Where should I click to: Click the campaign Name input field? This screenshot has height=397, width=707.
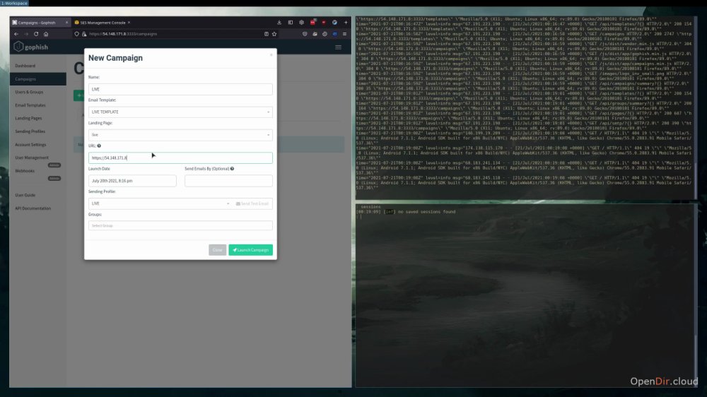180,89
